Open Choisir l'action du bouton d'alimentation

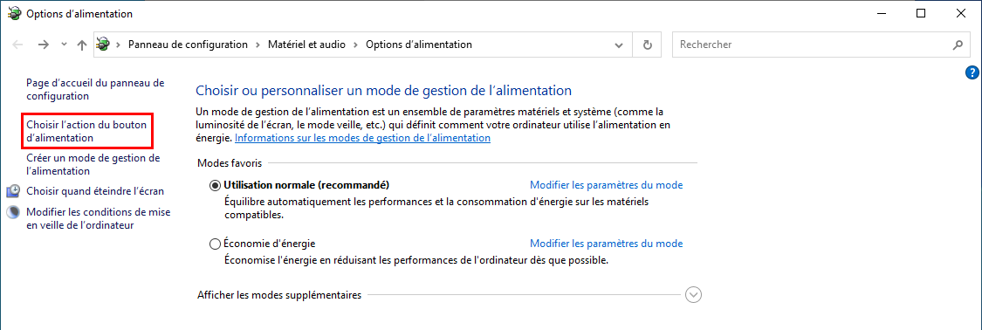coord(86,131)
